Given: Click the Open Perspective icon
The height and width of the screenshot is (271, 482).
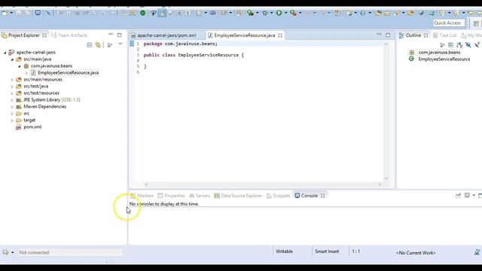Looking at the screenshot, I should pos(476,23).
